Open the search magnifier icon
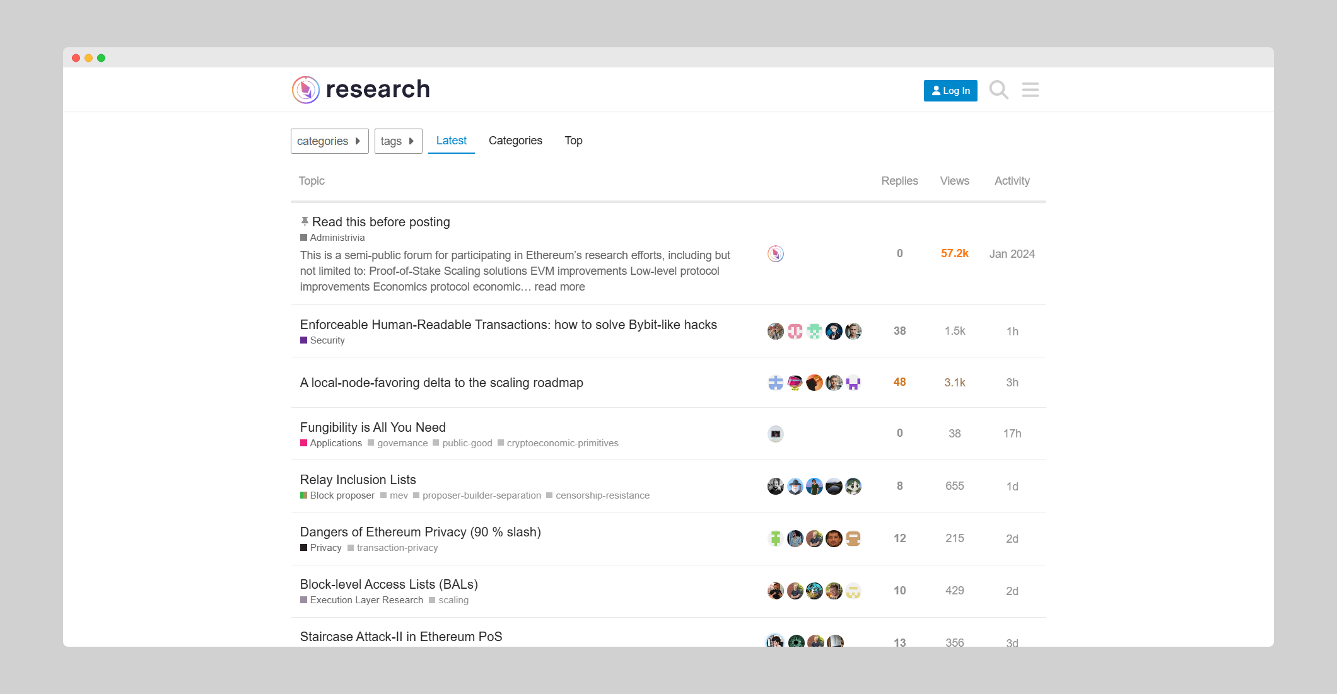The image size is (1337, 694). pyautogui.click(x=998, y=90)
